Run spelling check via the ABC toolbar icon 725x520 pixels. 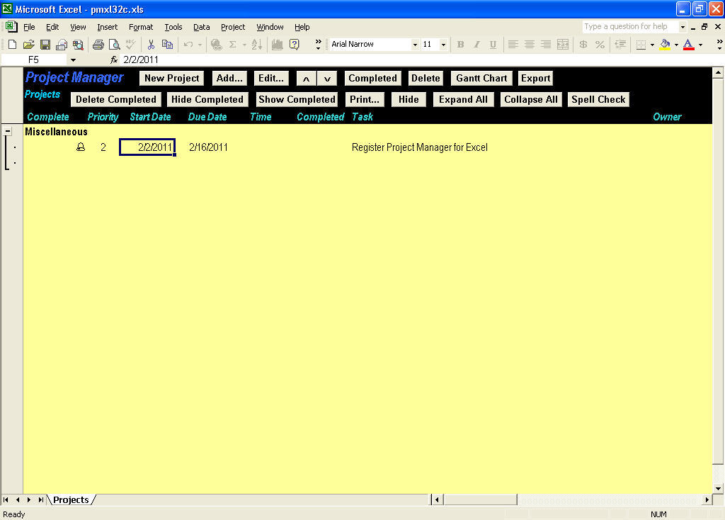129,44
